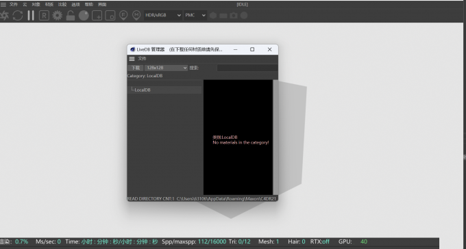Pause the render with the two-bar icon
The width and height of the screenshot is (466, 249).
click(31, 16)
